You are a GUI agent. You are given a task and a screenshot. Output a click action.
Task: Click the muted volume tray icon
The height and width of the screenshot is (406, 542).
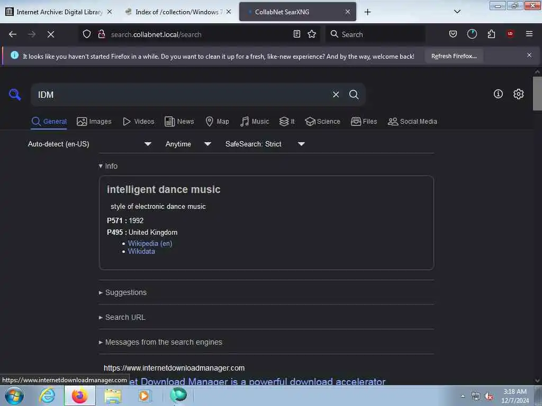[489, 396]
